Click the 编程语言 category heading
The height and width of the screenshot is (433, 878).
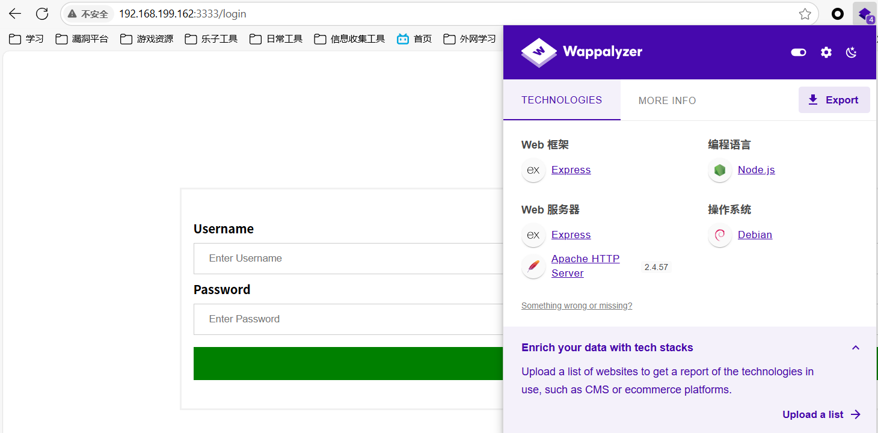pyautogui.click(x=729, y=145)
